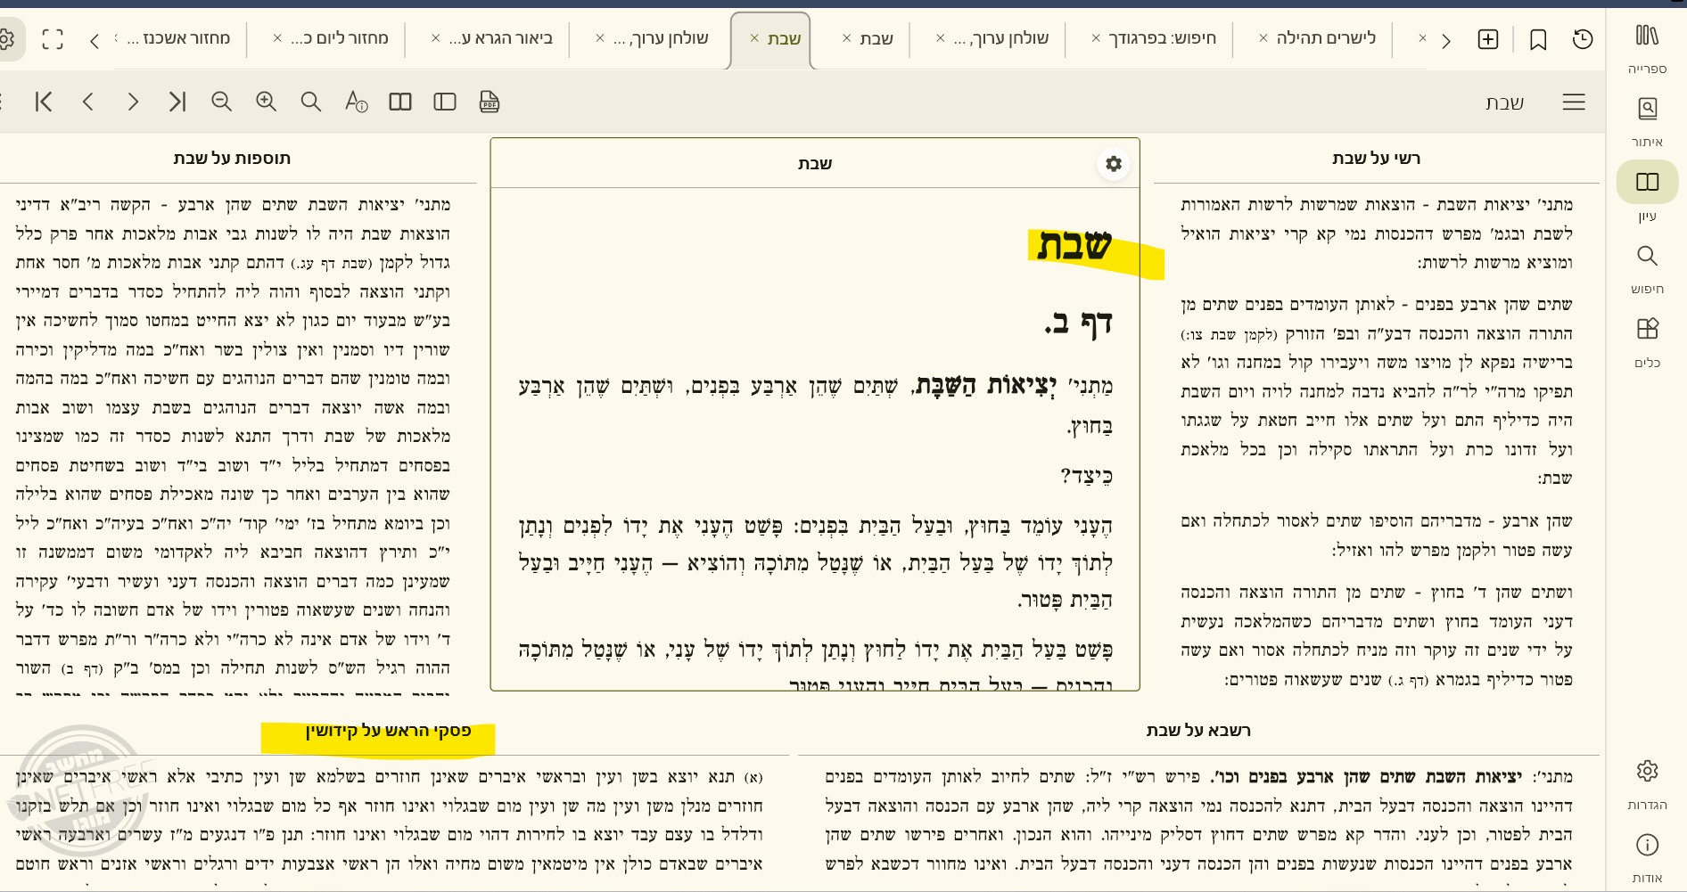Click the פסקי הראש על קידושין header

[388, 731]
